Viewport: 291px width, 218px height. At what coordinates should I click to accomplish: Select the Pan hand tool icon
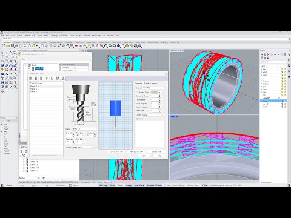click(42, 46)
